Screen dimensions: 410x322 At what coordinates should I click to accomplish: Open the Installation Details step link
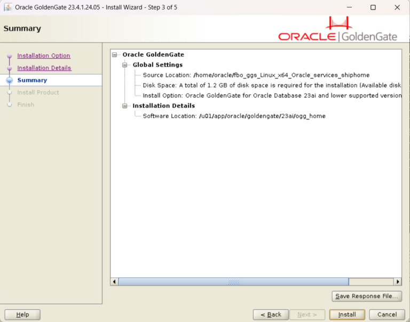(x=44, y=68)
